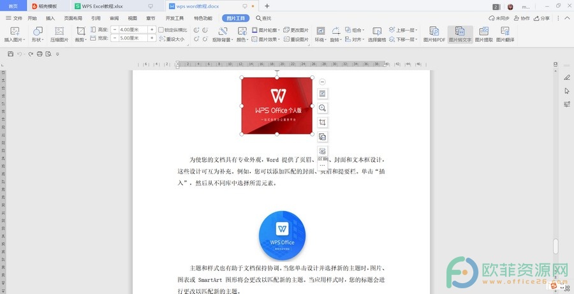Expand quick access toolbar customize arrow
The height and width of the screenshot is (294, 574).
57,54
